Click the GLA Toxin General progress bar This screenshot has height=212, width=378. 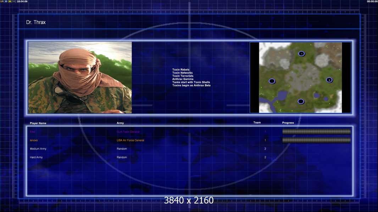(317, 131)
